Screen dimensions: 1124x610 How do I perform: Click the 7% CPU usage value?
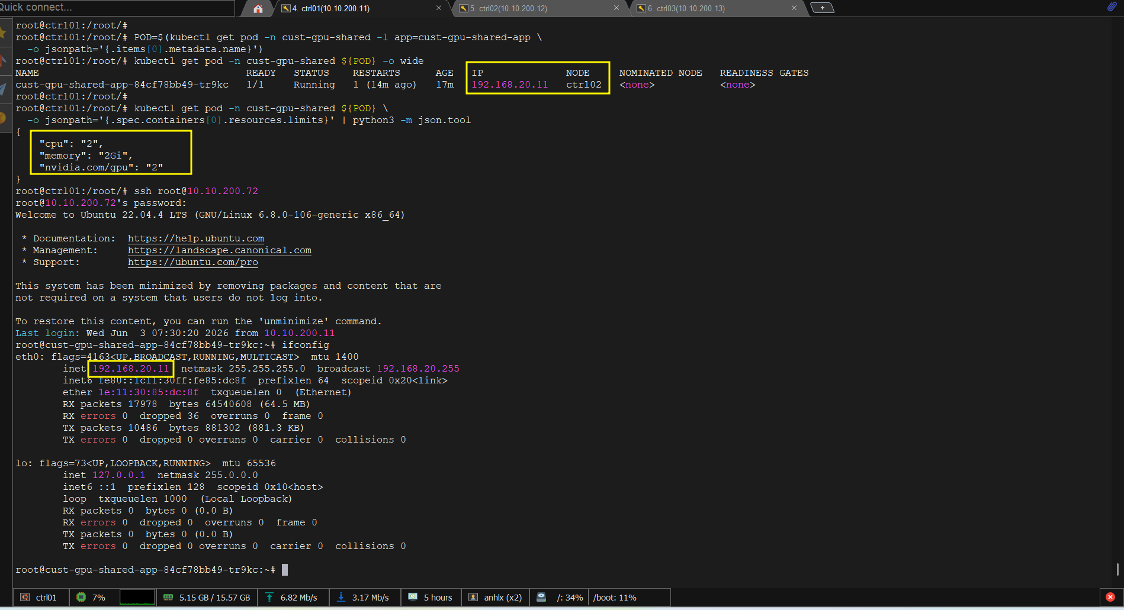tap(99, 598)
